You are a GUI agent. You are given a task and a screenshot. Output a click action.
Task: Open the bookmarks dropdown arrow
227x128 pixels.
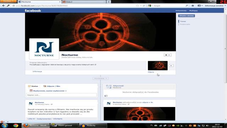coord(202,6)
